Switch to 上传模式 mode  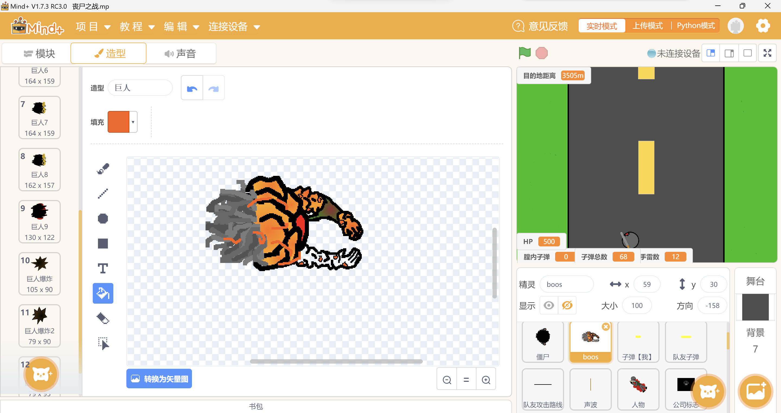click(648, 26)
